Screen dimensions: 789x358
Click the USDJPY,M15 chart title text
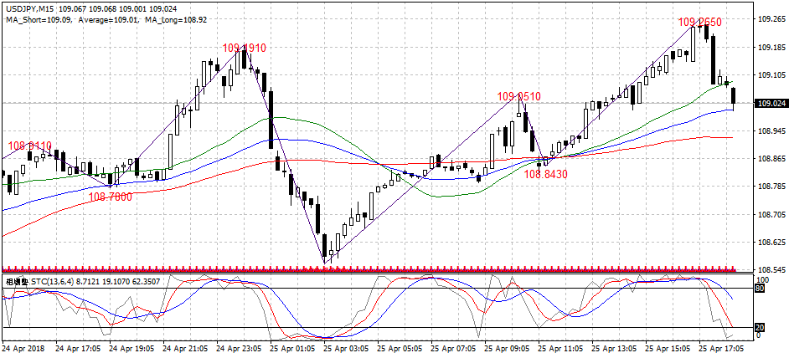coord(32,5)
